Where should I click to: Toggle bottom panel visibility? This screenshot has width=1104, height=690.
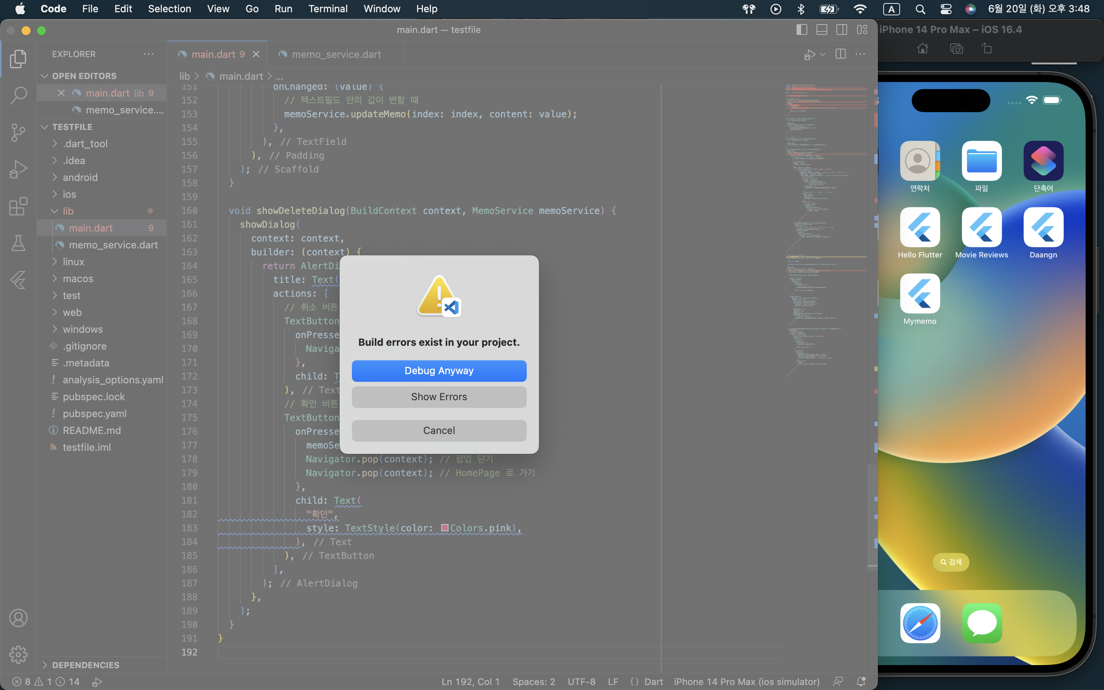821,30
